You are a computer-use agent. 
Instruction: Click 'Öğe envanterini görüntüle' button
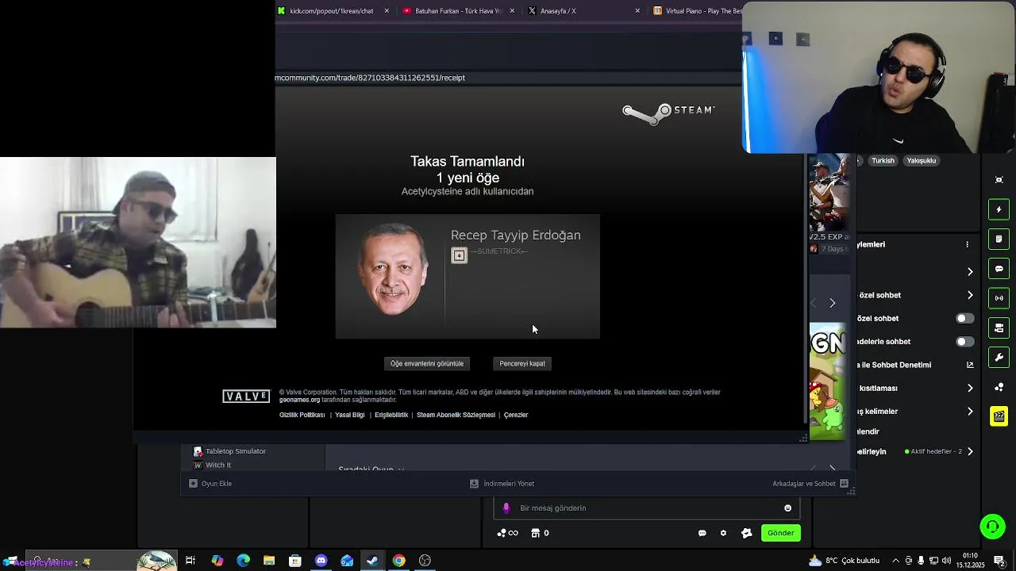click(427, 363)
